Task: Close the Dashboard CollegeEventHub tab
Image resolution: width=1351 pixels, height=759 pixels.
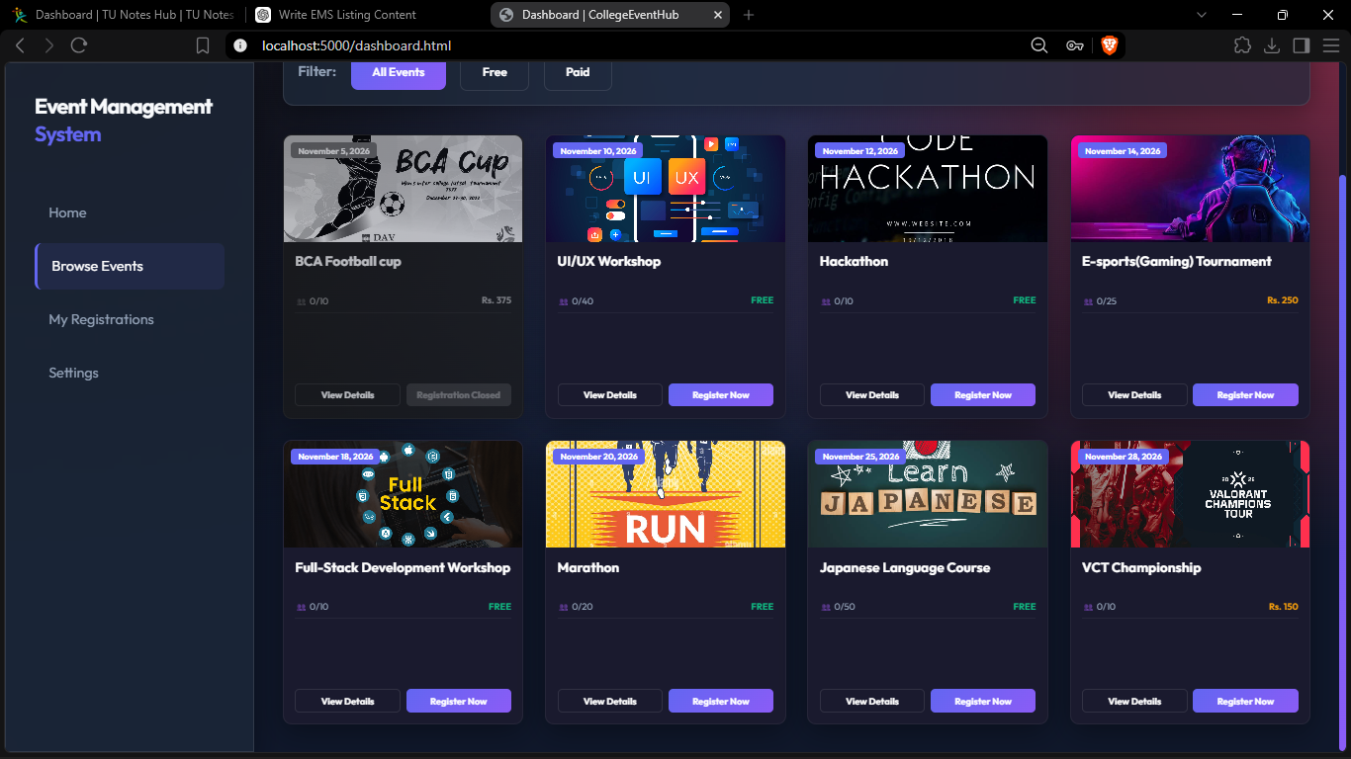Action: pyautogui.click(x=717, y=15)
